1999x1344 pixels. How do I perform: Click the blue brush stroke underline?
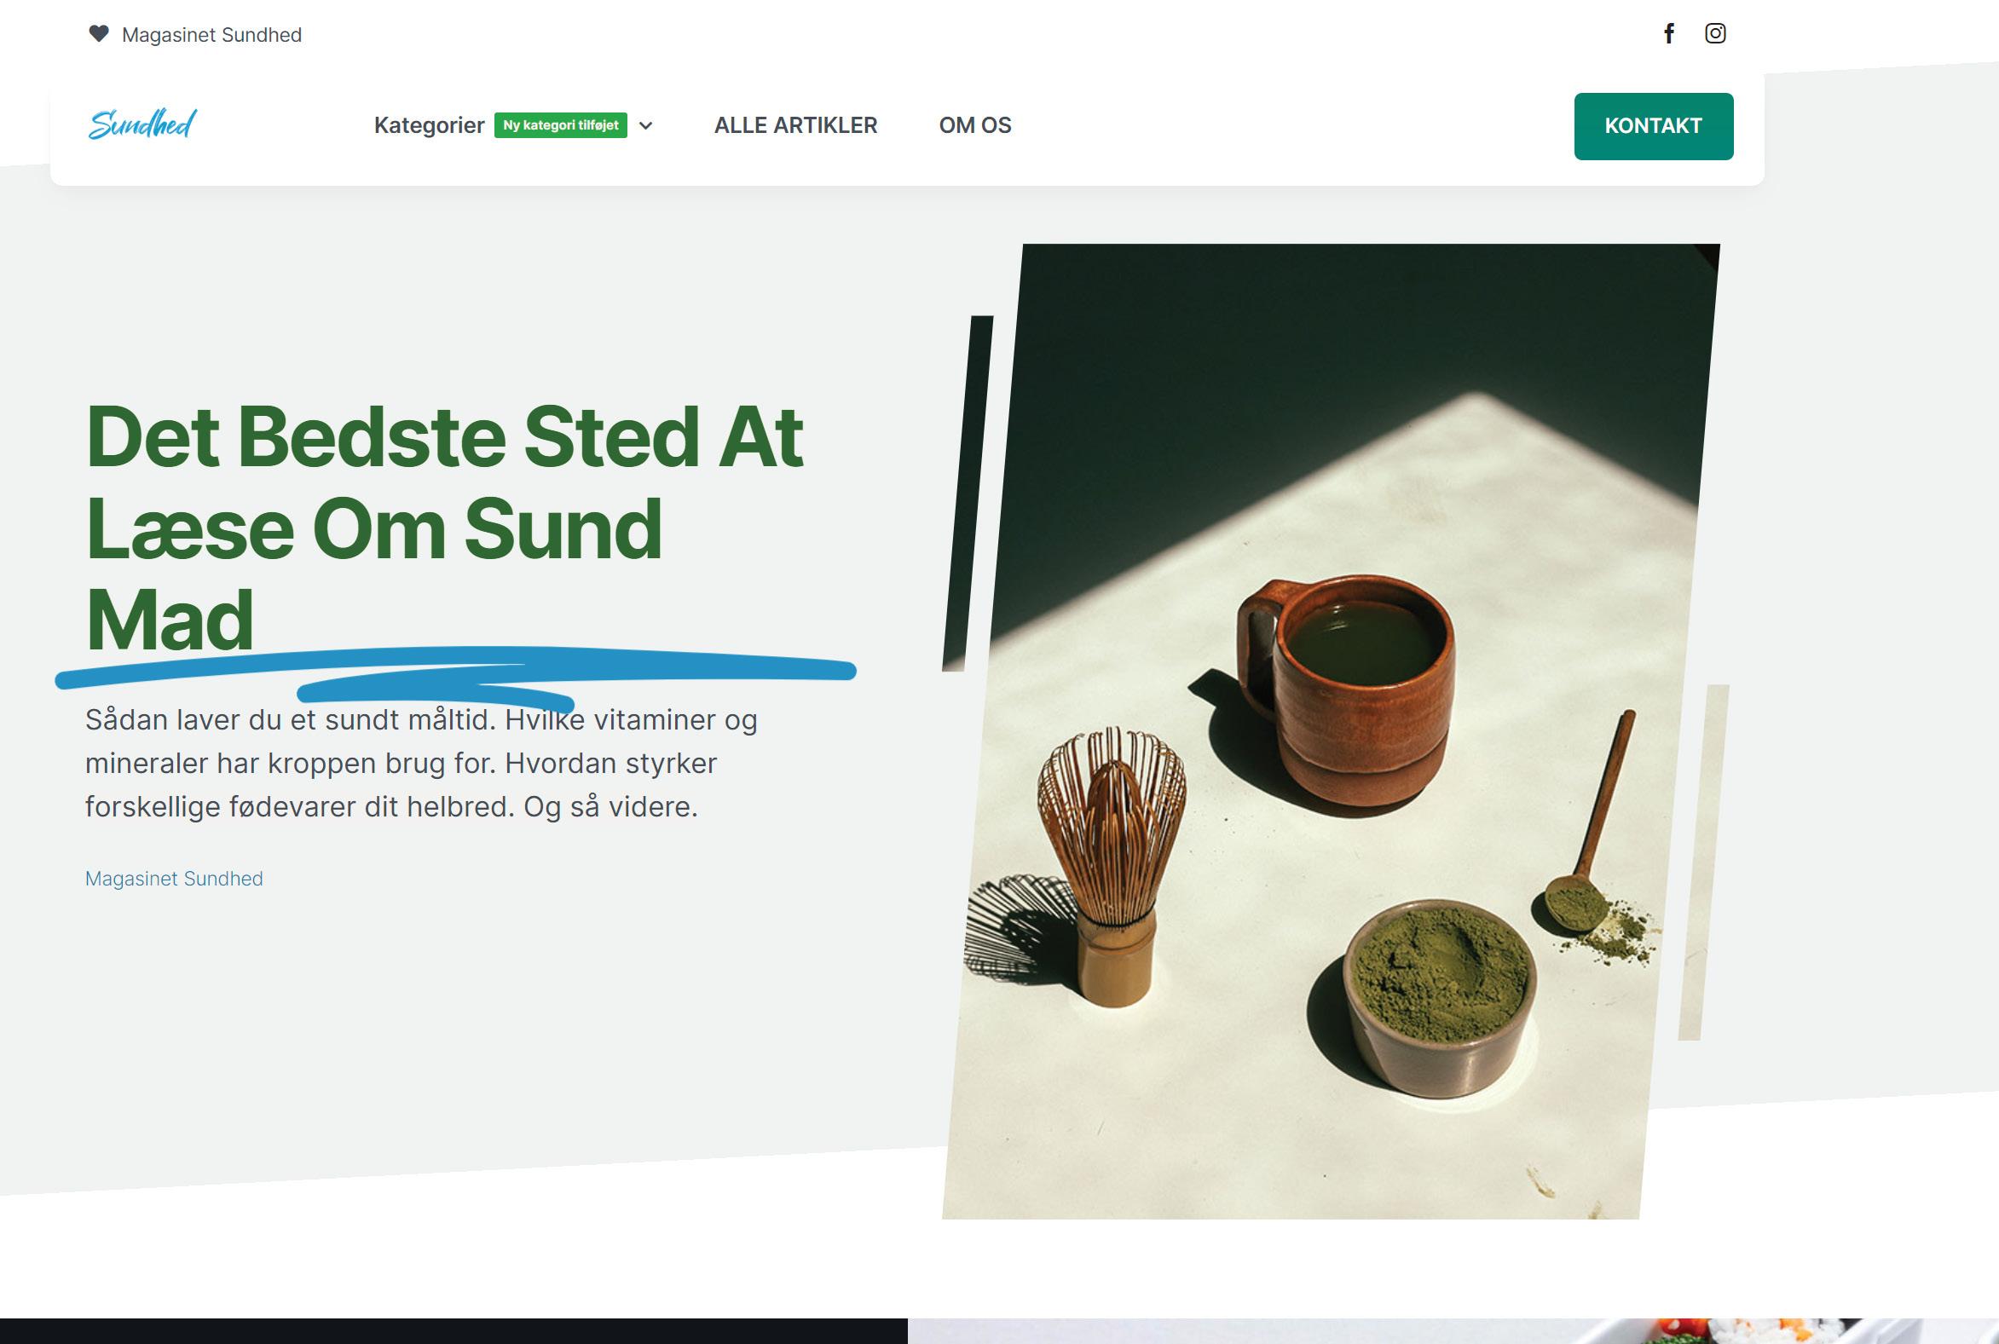tap(455, 674)
